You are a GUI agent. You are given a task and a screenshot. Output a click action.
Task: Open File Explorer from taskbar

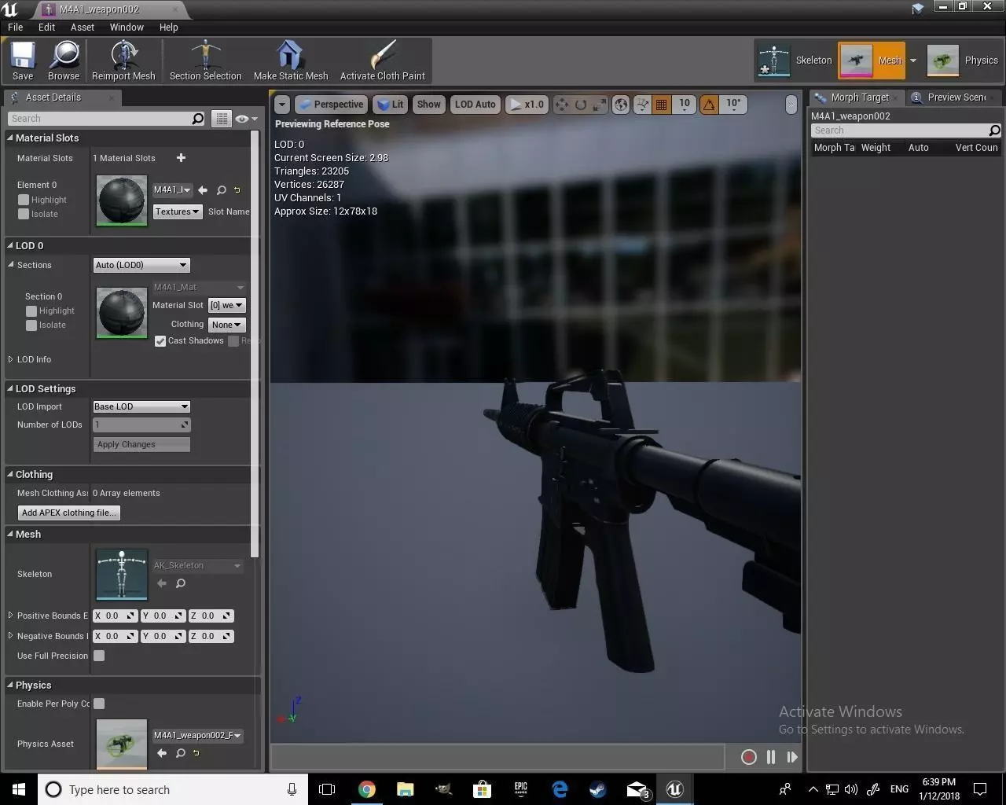click(405, 789)
